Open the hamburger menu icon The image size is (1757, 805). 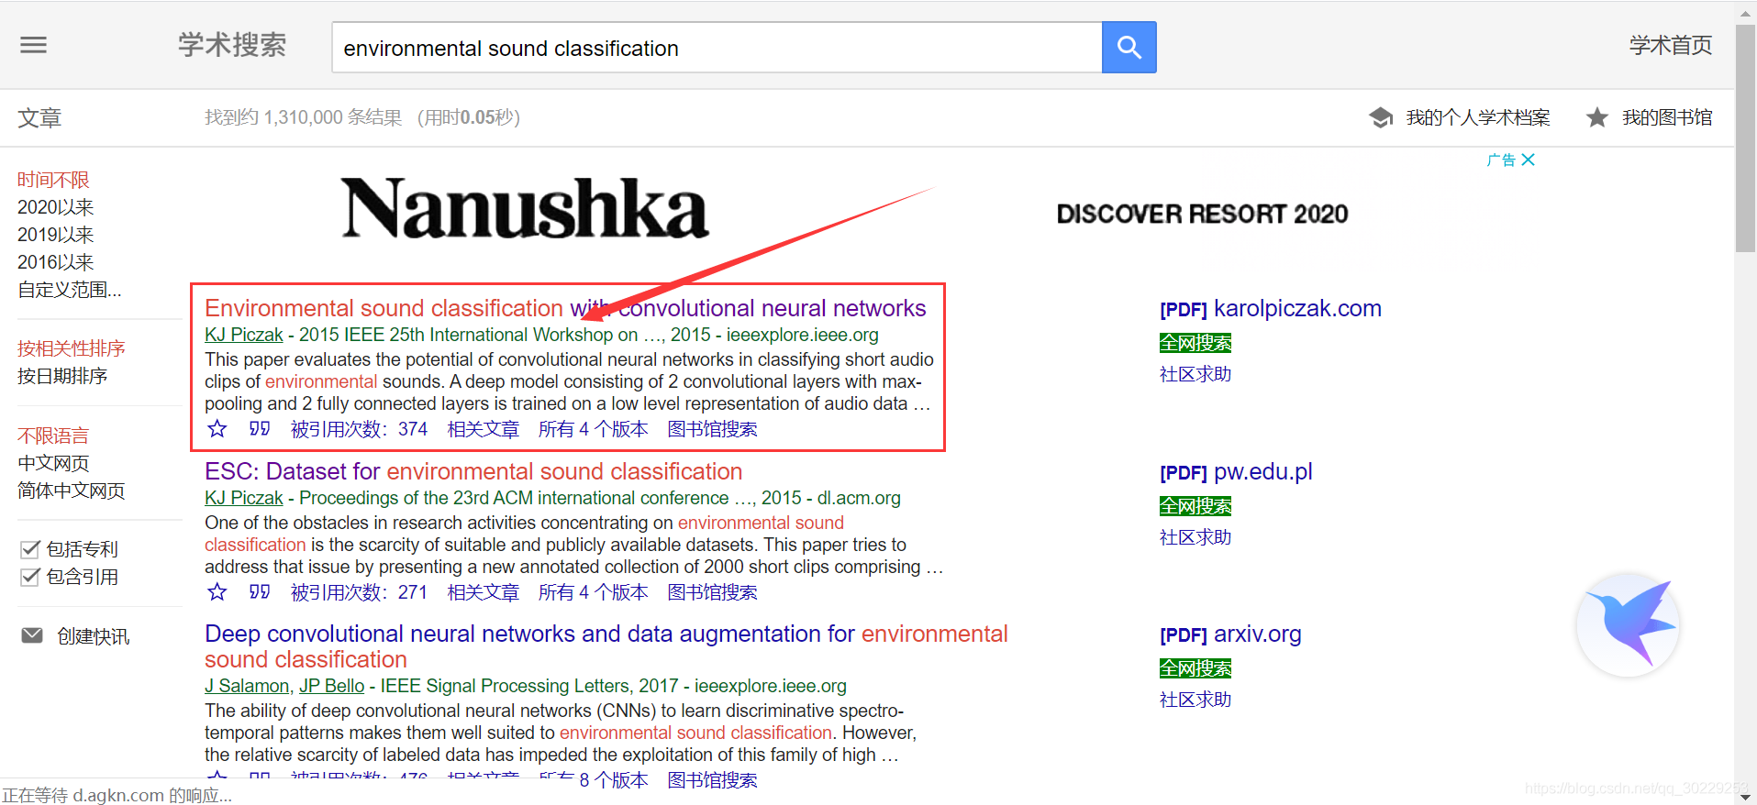point(33,45)
